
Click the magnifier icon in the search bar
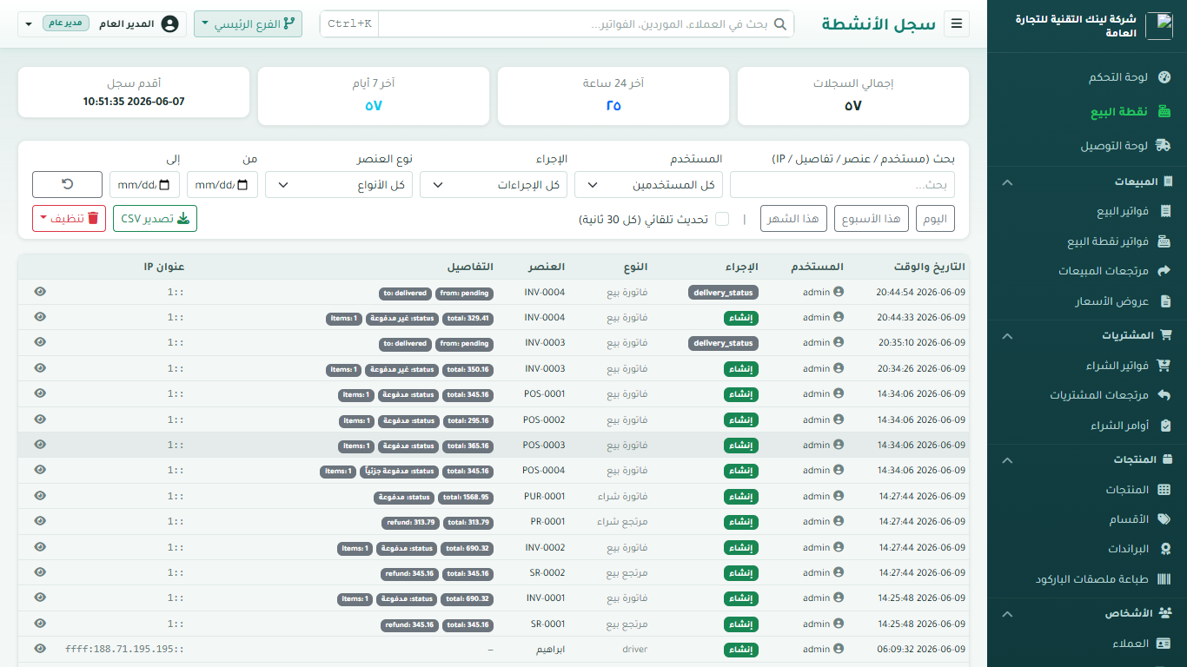tap(780, 24)
